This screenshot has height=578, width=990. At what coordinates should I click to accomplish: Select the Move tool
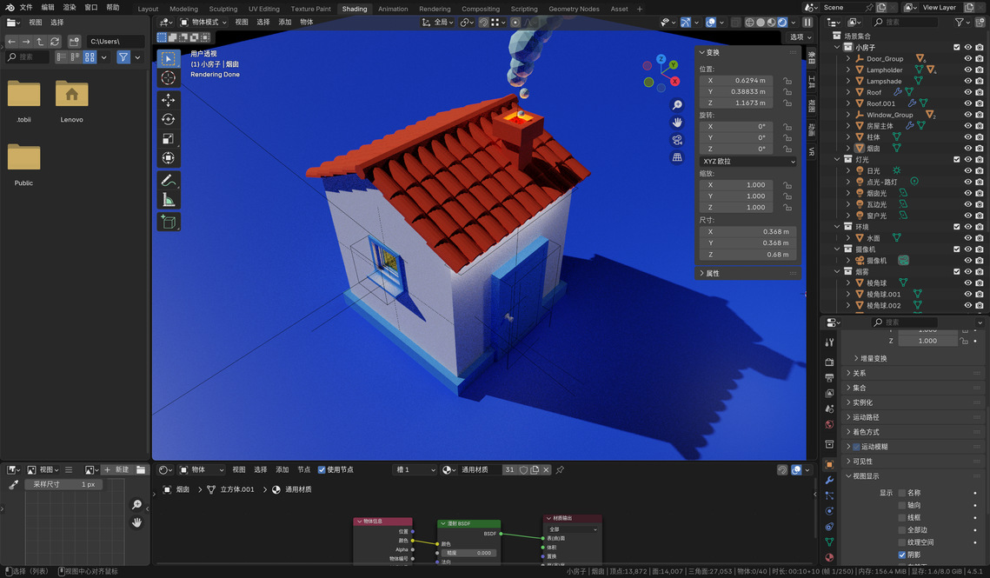tap(169, 100)
